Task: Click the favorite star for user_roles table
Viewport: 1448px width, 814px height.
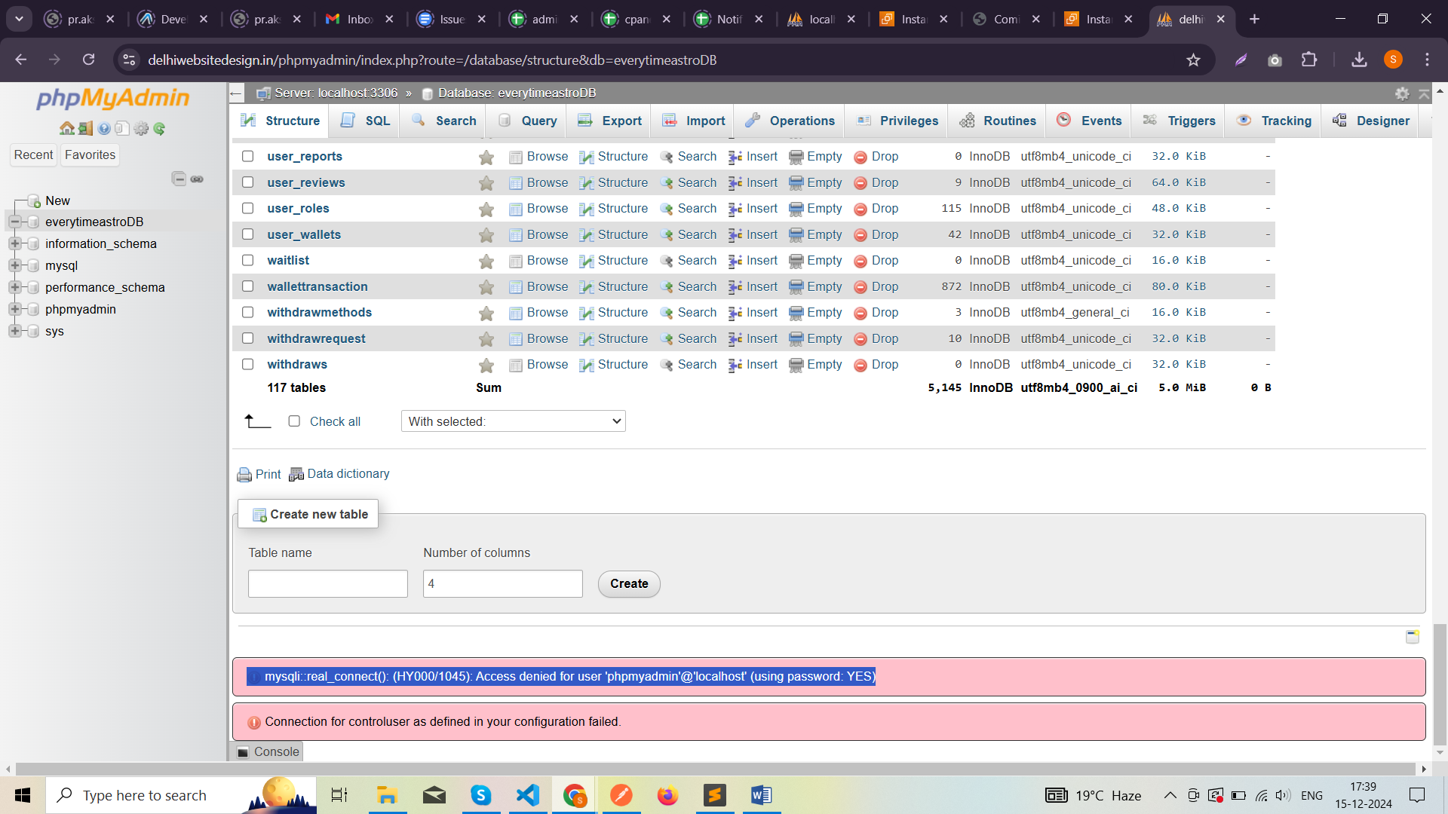Action: click(x=486, y=209)
